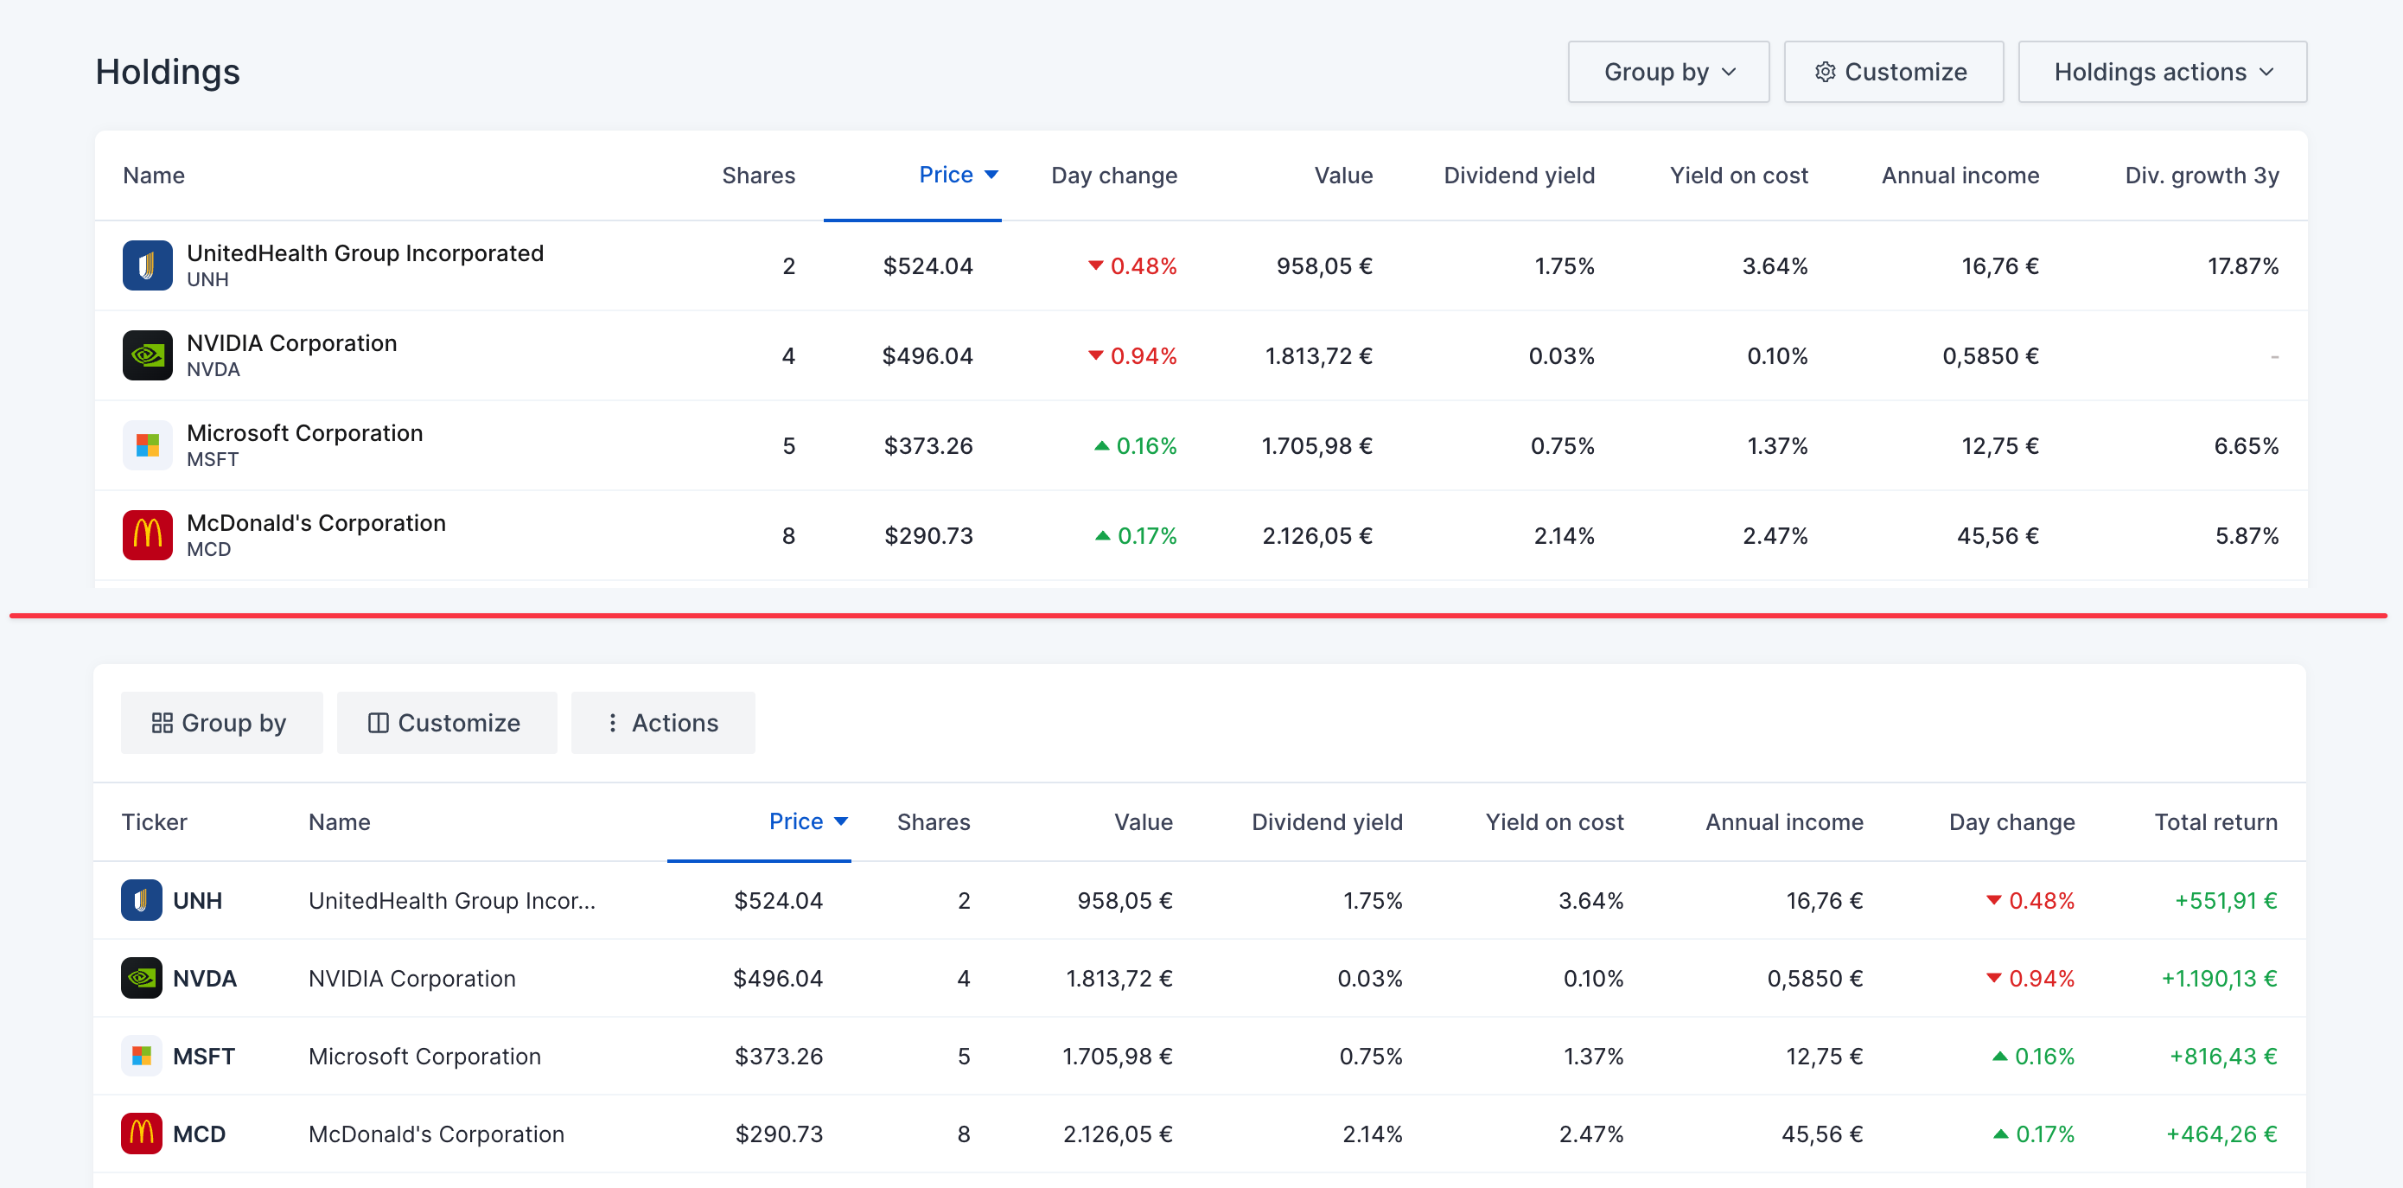
Task: Click the gear icon on top Customize button
Action: pos(1825,72)
